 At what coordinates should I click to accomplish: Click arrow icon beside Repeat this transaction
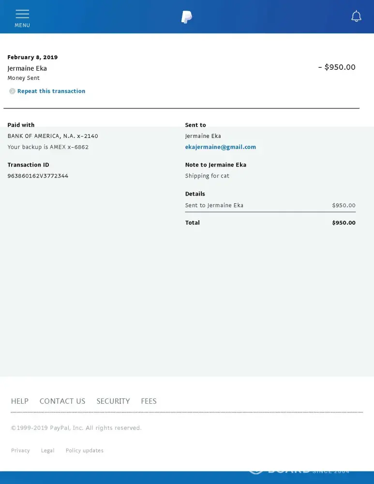pos(12,91)
